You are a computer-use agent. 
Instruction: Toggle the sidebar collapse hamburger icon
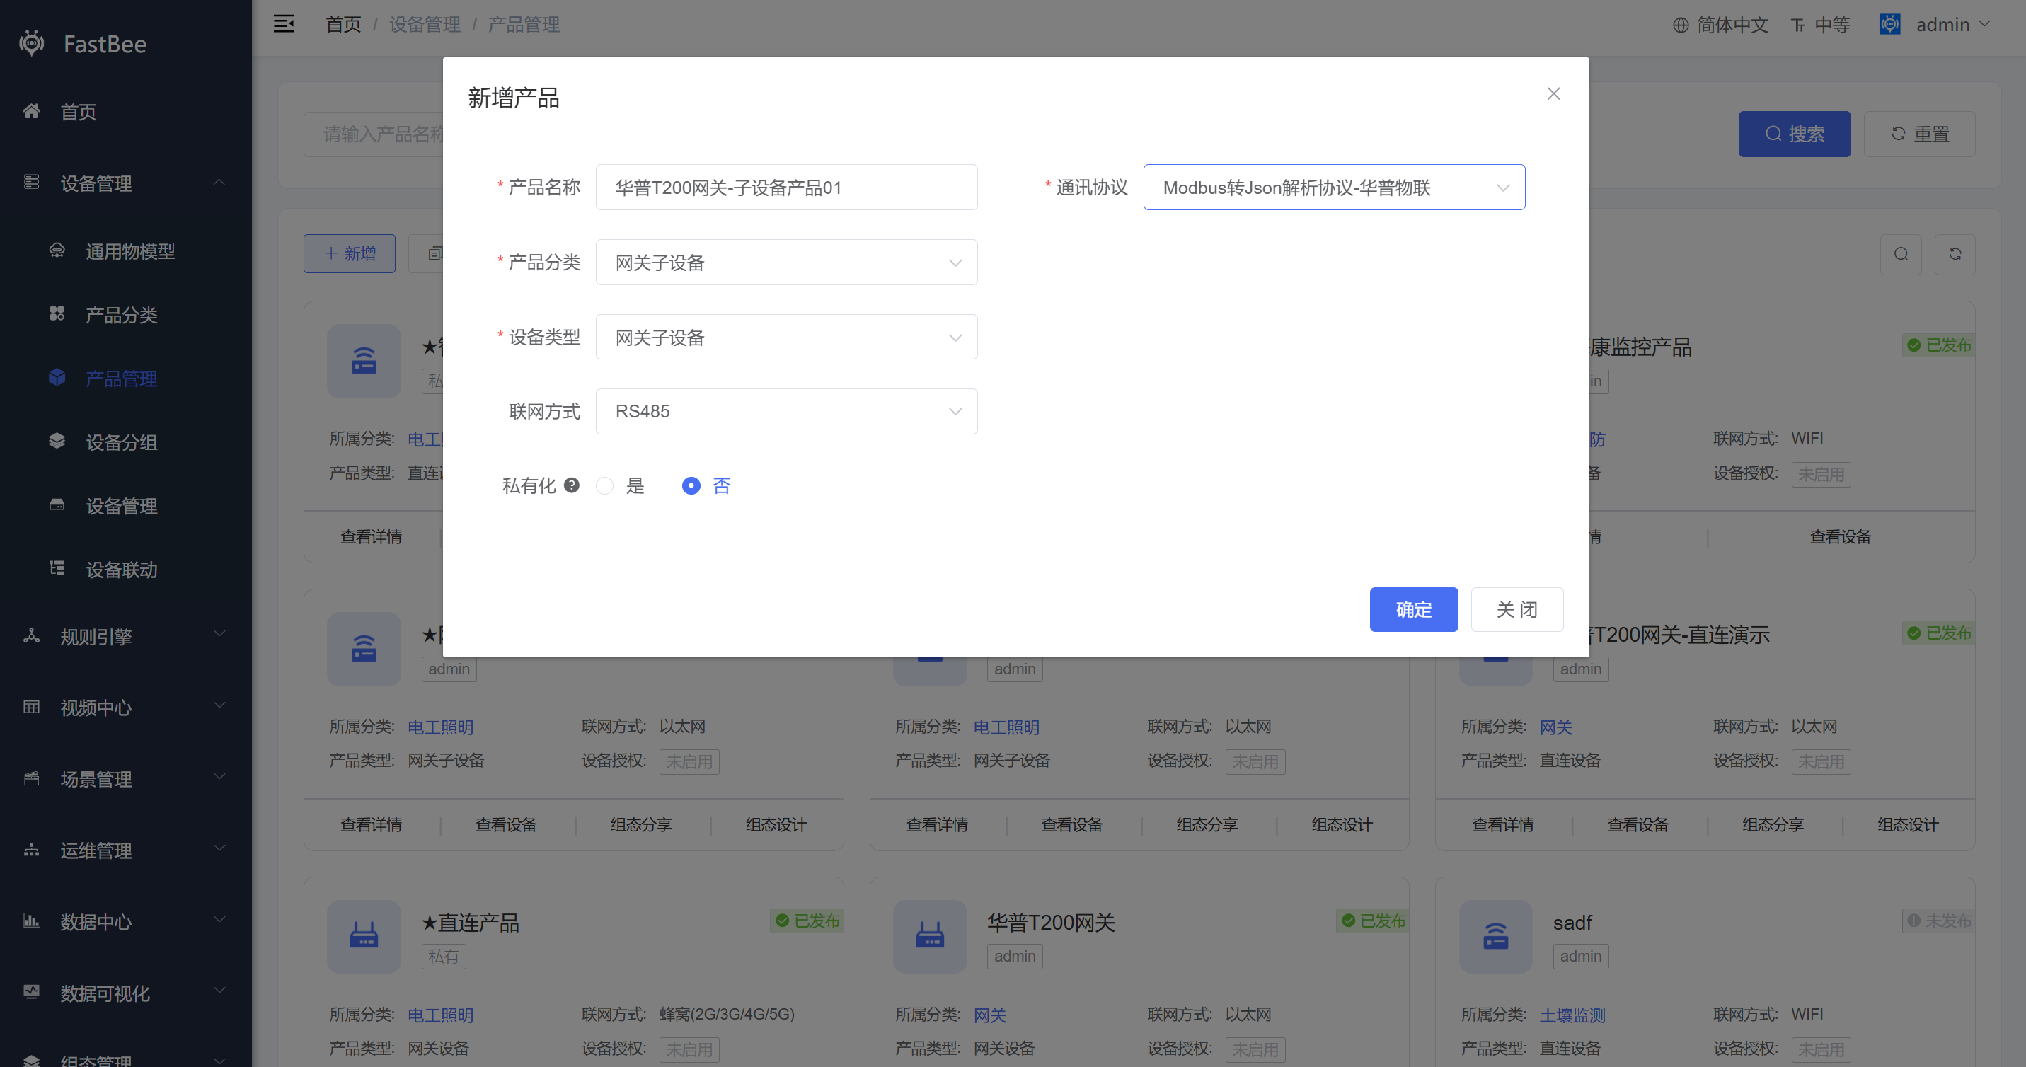(283, 23)
